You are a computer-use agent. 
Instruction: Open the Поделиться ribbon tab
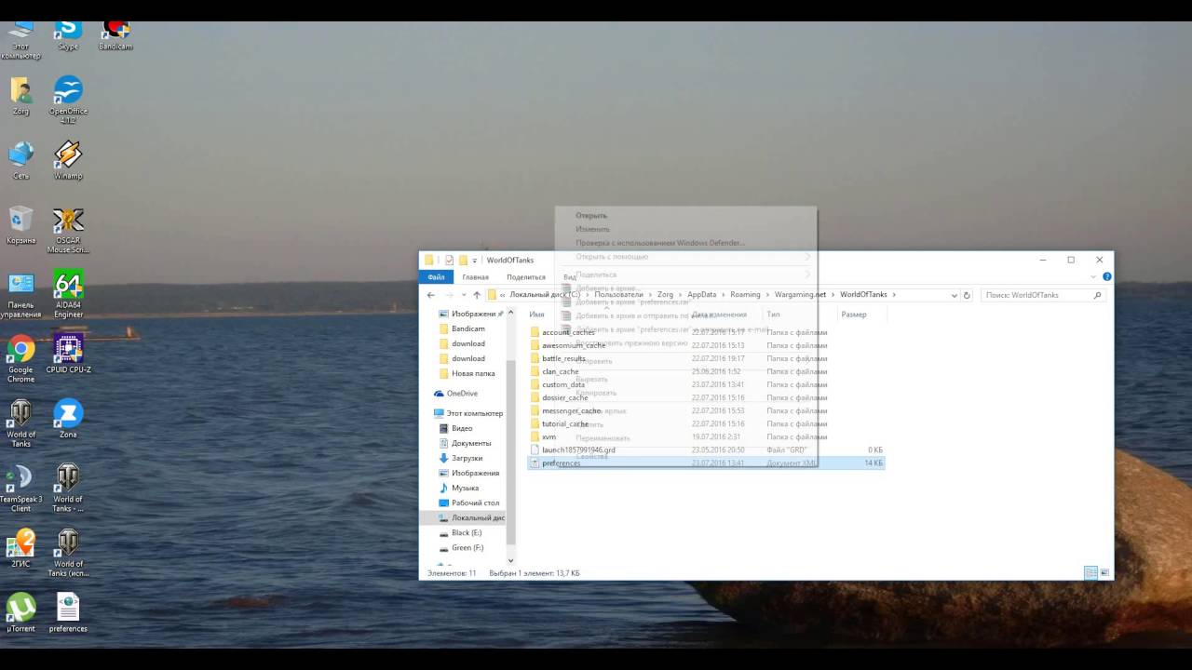(x=526, y=276)
